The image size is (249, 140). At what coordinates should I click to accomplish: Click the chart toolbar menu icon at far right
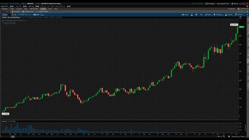247,15
